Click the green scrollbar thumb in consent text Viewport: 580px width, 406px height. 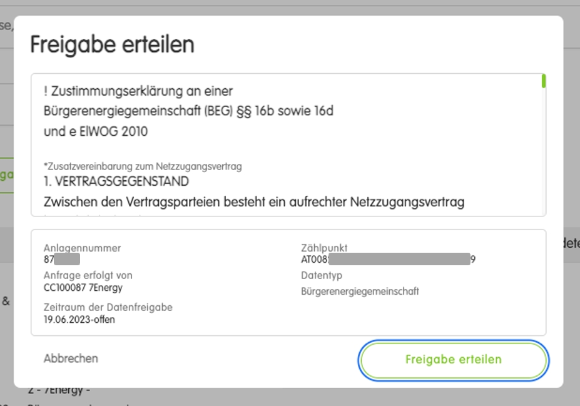pos(544,81)
